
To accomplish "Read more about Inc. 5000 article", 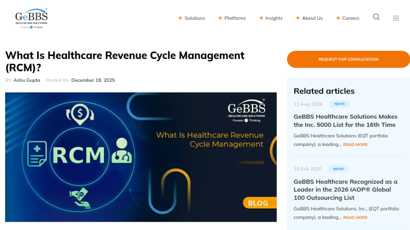I will click(355, 145).
